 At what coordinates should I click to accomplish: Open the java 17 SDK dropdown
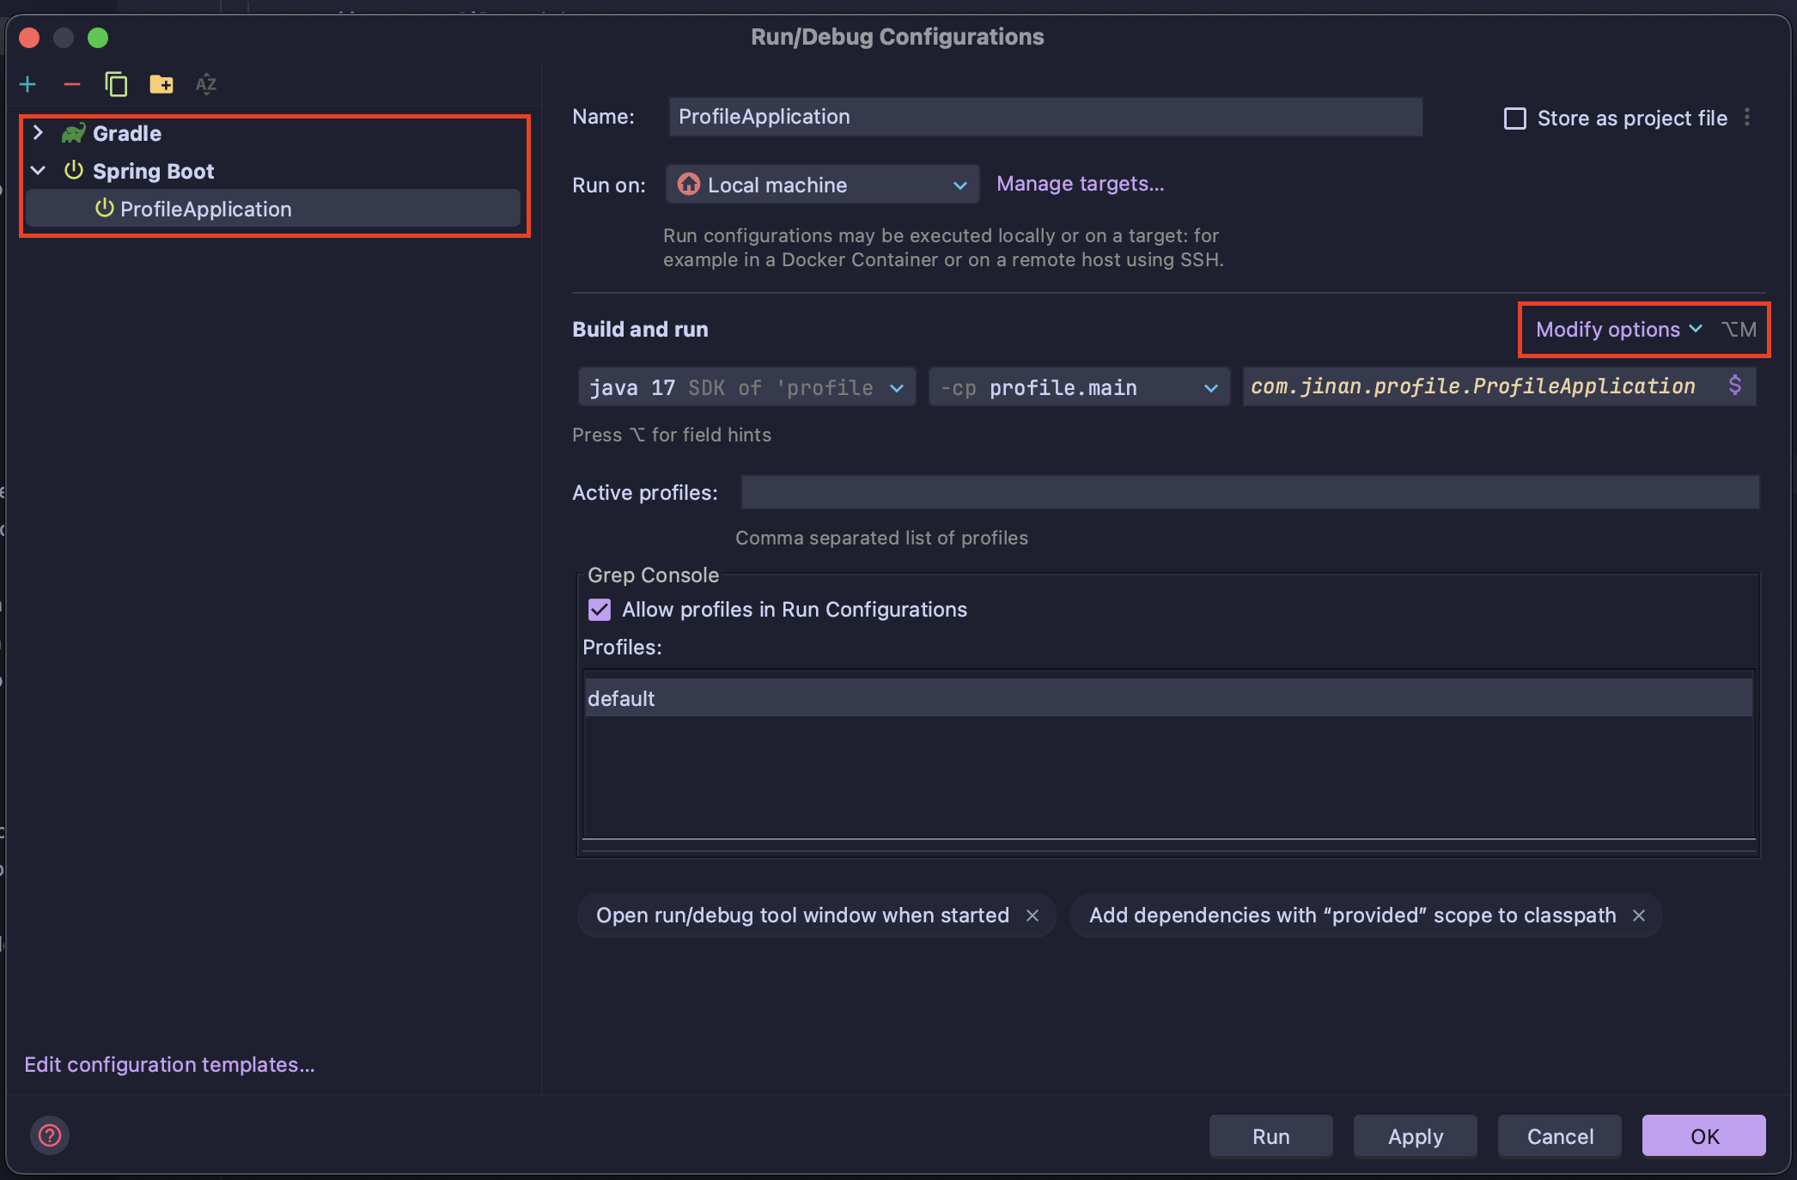(x=897, y=386)
